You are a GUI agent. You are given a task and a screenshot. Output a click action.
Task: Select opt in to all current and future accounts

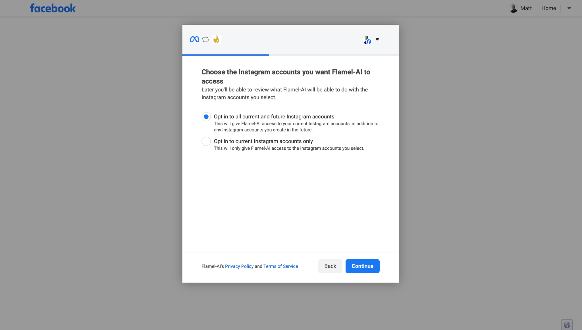(206, 117)
